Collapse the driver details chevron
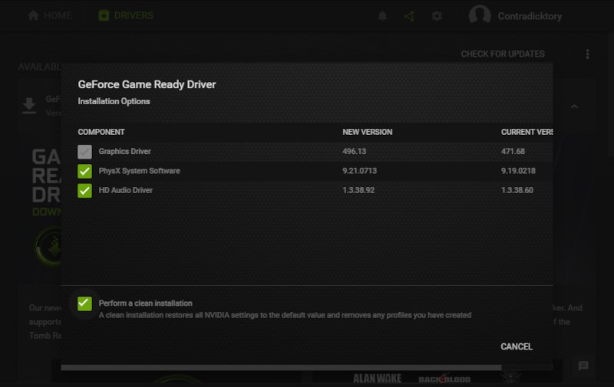The width and height of the screenshot is (614, 387). point(574,107)
